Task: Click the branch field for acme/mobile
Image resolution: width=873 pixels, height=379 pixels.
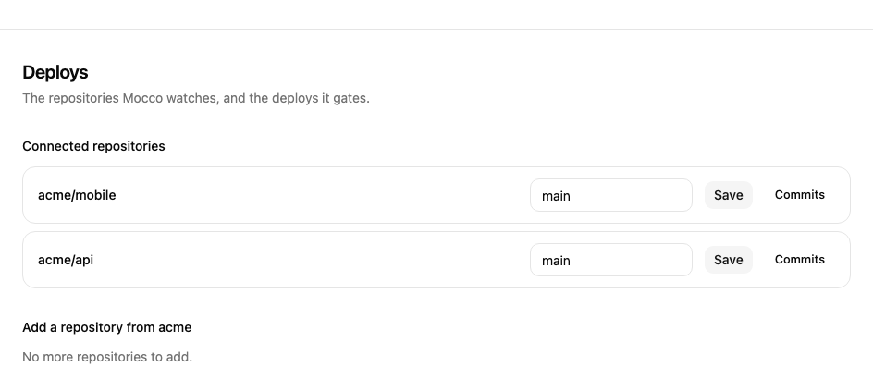Action: tap(610, 195)
